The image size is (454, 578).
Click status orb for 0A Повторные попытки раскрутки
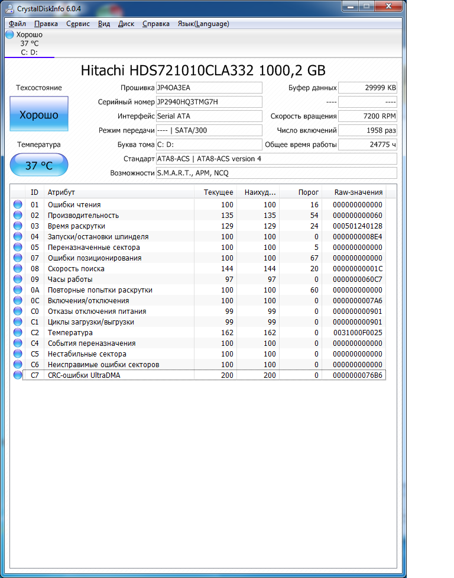[18, 290]
